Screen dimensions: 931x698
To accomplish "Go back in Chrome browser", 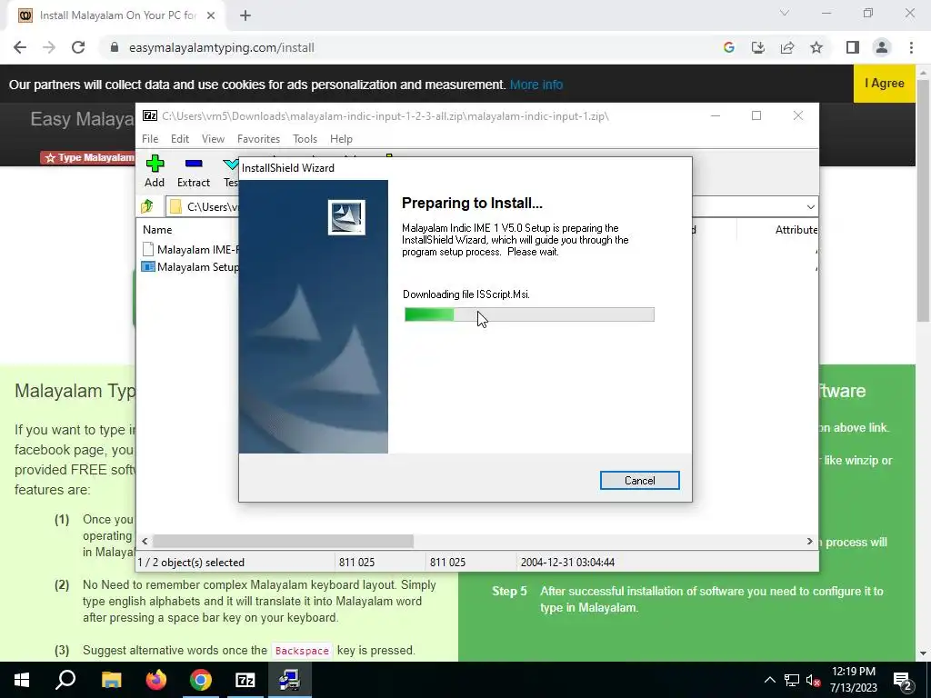I will click(x=20, y=47).
